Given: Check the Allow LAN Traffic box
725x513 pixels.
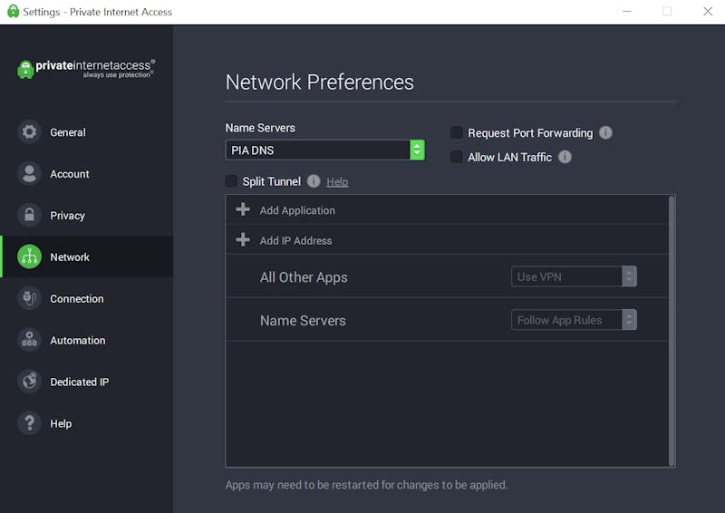Looking at the screenshot, I should pyautogui.click(x=457, y=157).
